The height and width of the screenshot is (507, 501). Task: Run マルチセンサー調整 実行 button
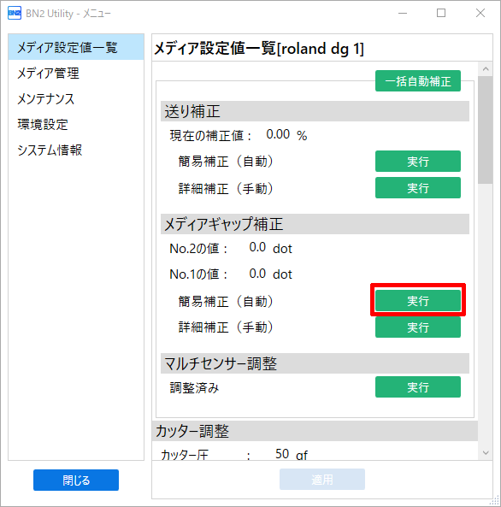click(418, 386)
